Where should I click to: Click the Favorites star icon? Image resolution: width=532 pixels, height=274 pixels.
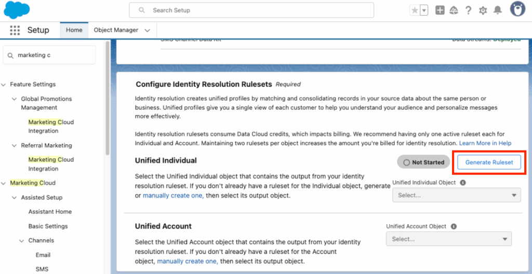click(x=415, y=10)
